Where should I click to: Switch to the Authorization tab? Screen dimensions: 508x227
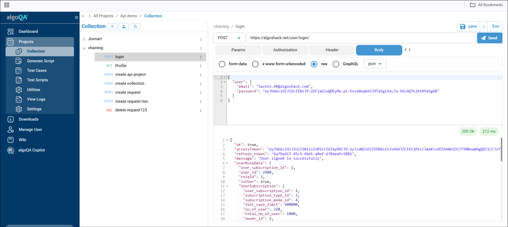[285, 50]
